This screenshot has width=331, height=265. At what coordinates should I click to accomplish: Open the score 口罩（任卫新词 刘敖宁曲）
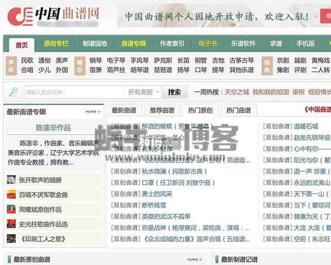coord(178,182)
